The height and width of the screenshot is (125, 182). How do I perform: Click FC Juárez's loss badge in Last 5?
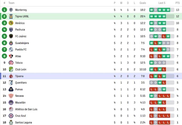(x=164, y=36)
